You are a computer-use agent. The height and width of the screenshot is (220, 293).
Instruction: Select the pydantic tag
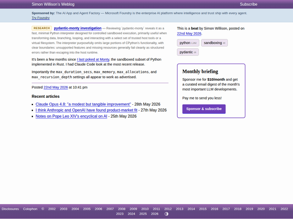point(188,52)
